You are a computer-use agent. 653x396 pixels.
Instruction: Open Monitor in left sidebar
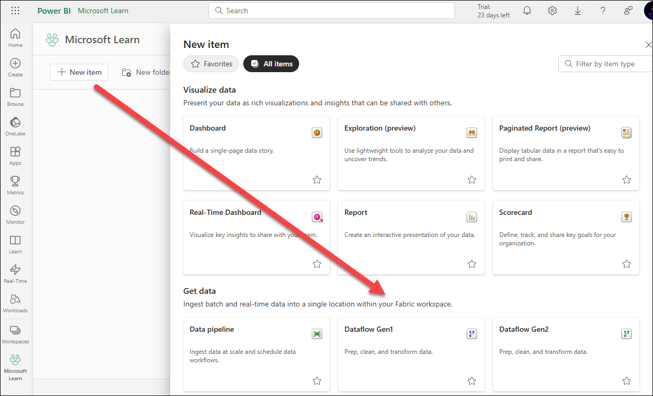click(x=15, y=215)
